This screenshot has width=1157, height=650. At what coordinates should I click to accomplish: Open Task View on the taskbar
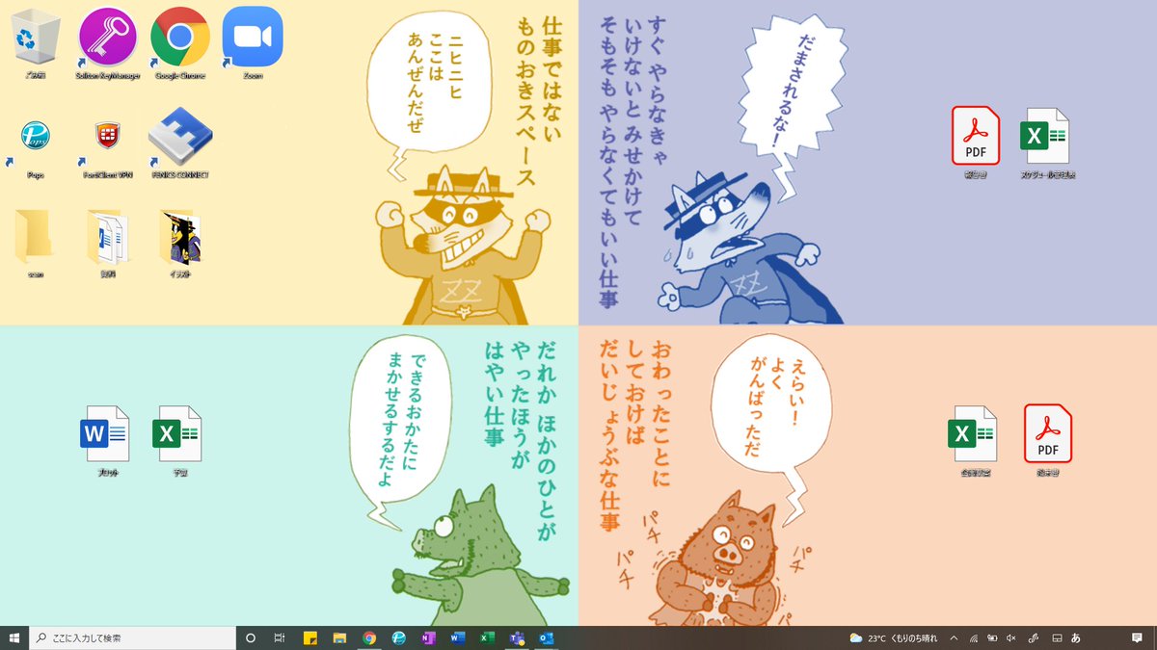click(x=280, y=637)
